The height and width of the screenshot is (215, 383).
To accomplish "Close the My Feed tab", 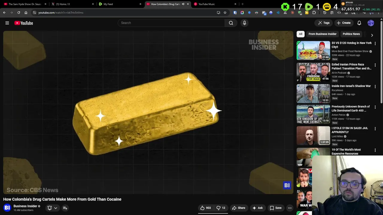I will (140, 4).
